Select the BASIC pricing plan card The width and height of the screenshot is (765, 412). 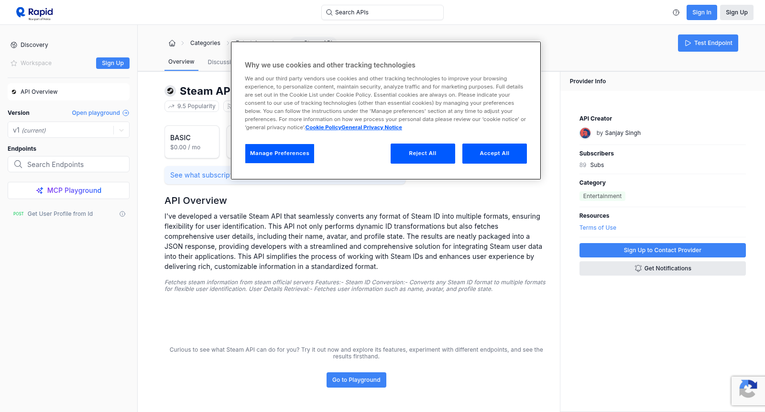[192, 142]
